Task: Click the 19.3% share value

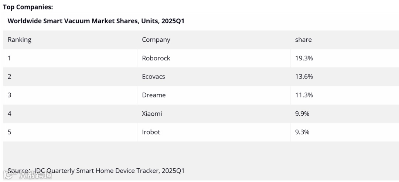Action: pyautogui.click(x=304, y=58)
